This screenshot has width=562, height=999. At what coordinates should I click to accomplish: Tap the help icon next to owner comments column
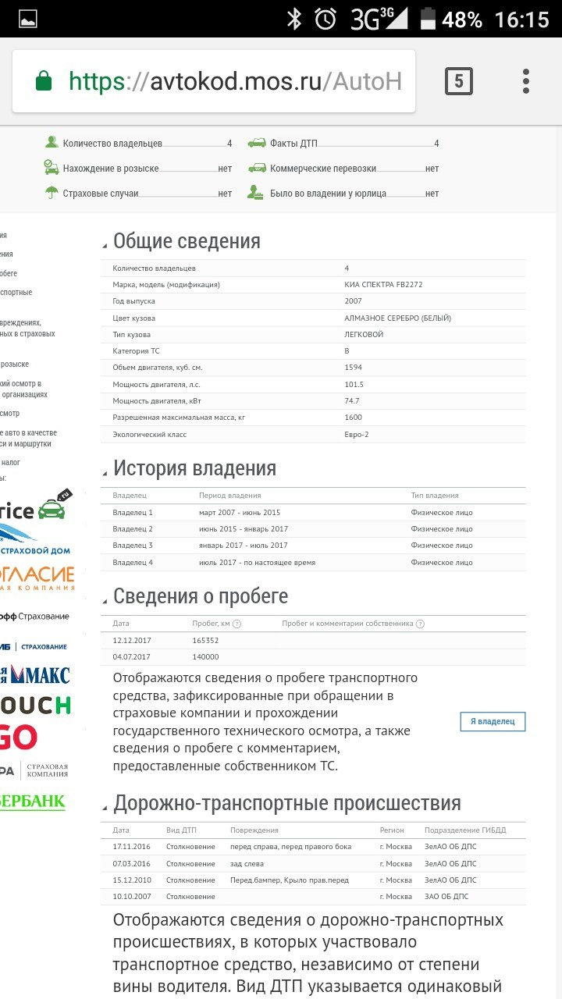[x=420, y=624]
